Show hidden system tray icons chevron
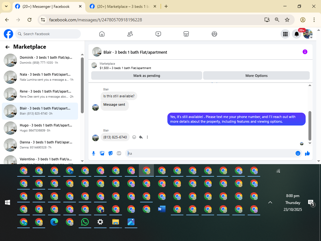Image resolution: width=321 pixels, height=241 pixels. [270, 202]
